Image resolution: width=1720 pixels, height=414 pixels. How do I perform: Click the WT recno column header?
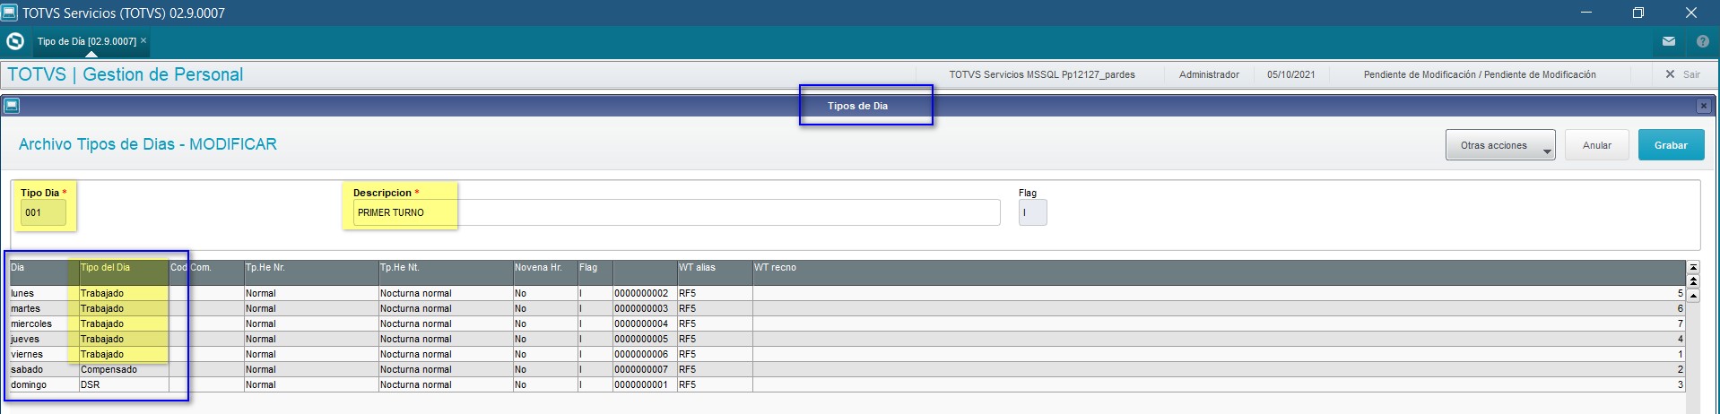1219,272
